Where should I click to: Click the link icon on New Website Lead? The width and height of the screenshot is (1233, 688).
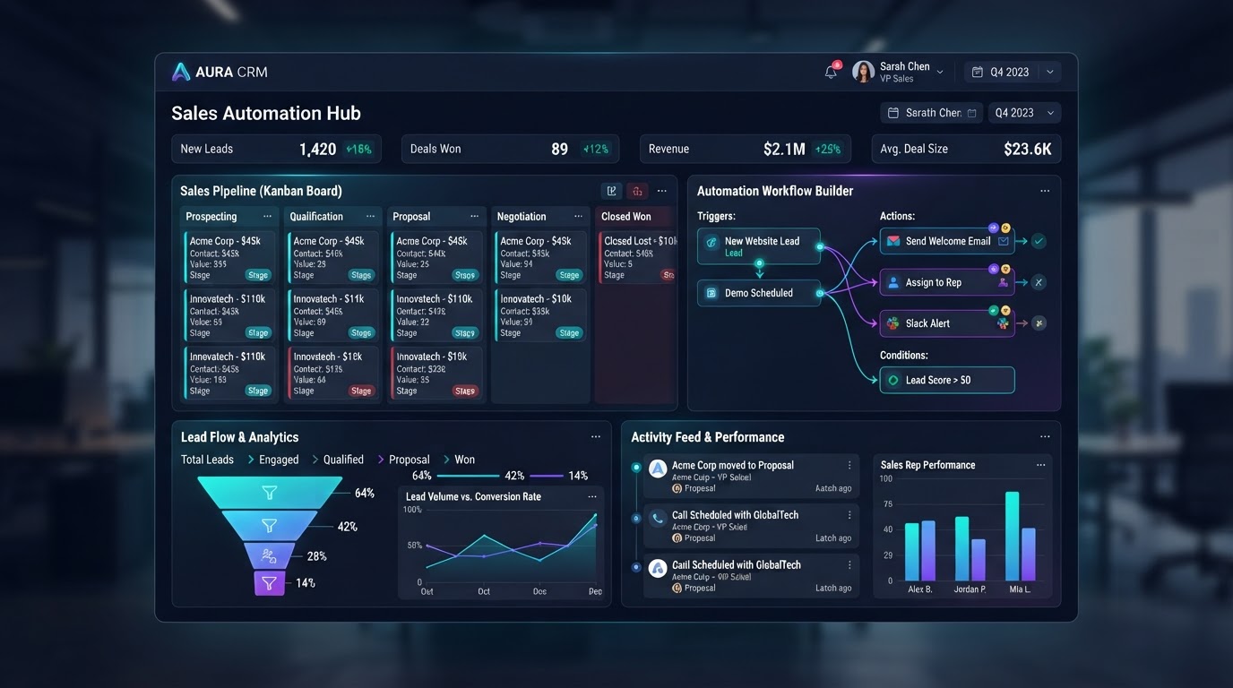point(711,242)
